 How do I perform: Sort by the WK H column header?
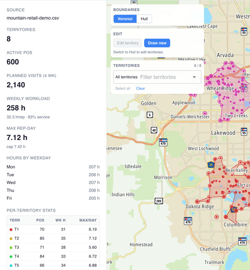pos(60,220)
